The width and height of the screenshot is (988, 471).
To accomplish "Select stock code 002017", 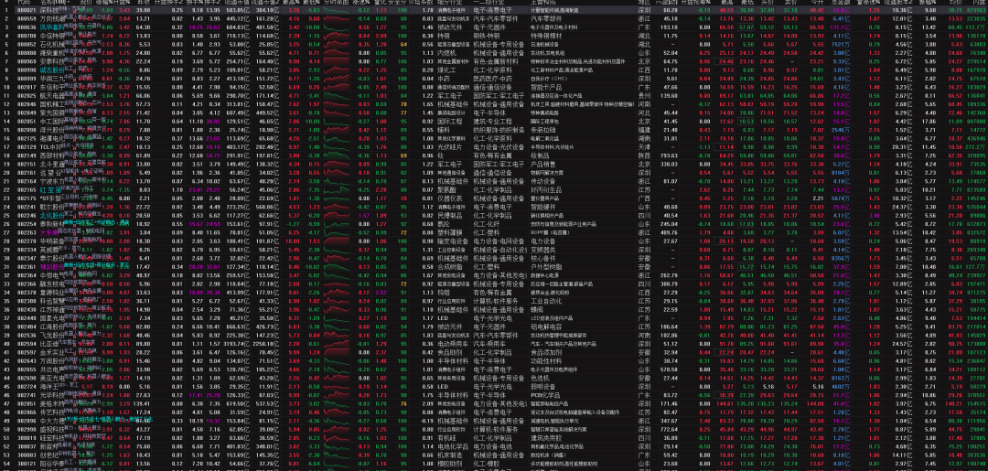I will pyautogui.click(x=27, y=86).
